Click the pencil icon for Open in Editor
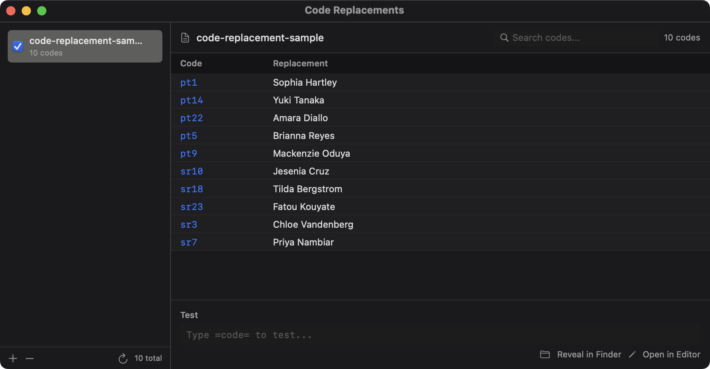 coord(632,354)
